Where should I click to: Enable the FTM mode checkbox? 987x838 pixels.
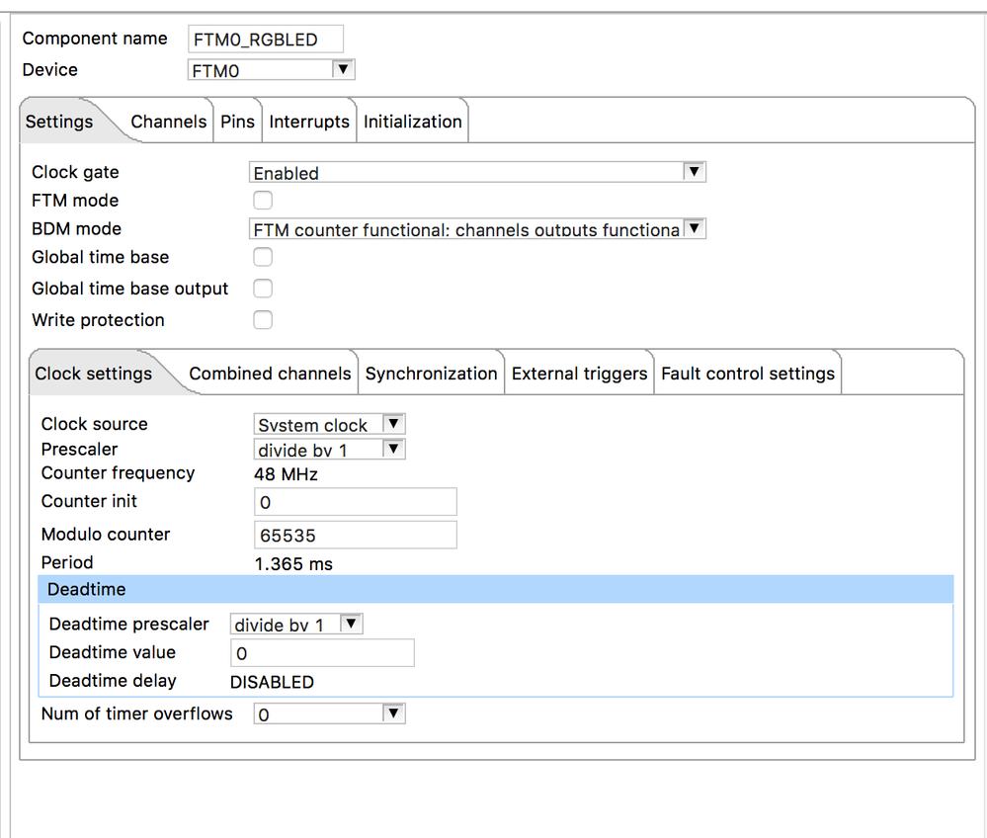click(263, 201)
